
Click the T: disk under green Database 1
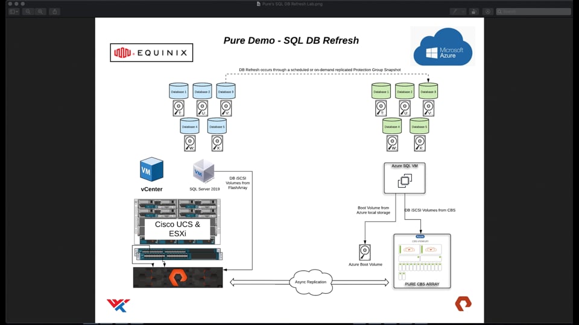point(381,109)
